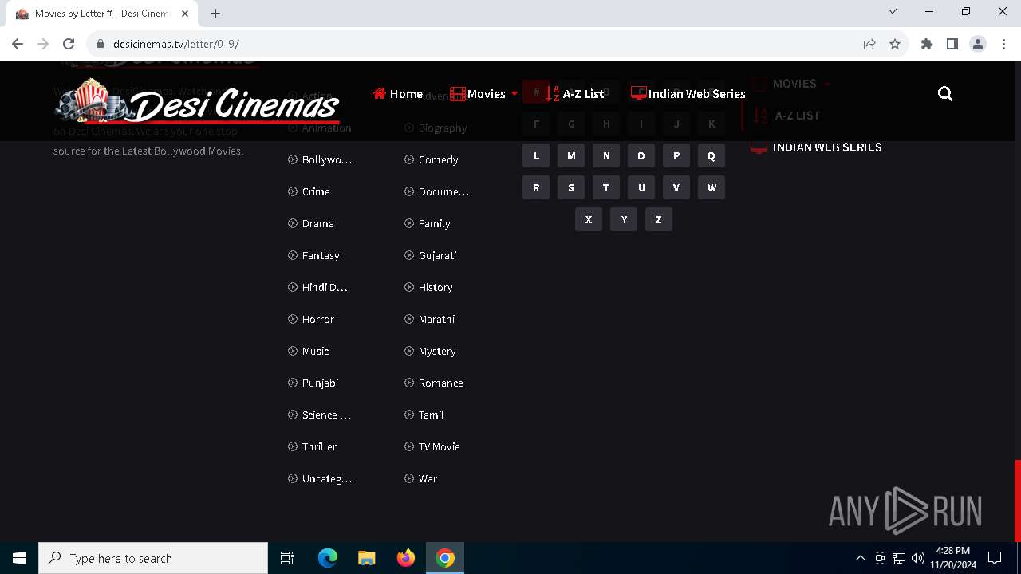This screenshot has width=1021, height=574.
Task: Select letter L in A-Z grid
Action: (536, 156)
